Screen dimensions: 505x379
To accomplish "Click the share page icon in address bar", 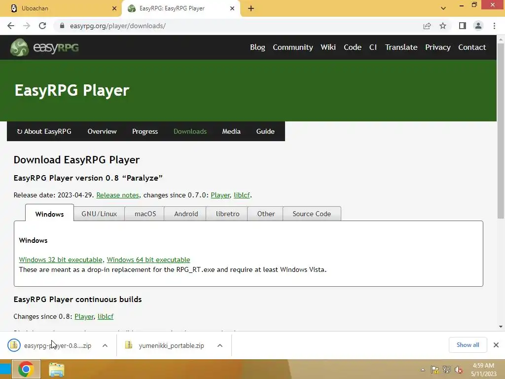I will [x=427, y=26].
